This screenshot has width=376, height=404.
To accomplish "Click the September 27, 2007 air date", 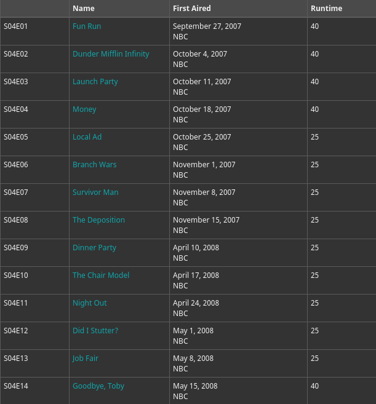I will [x=207, y=26].
